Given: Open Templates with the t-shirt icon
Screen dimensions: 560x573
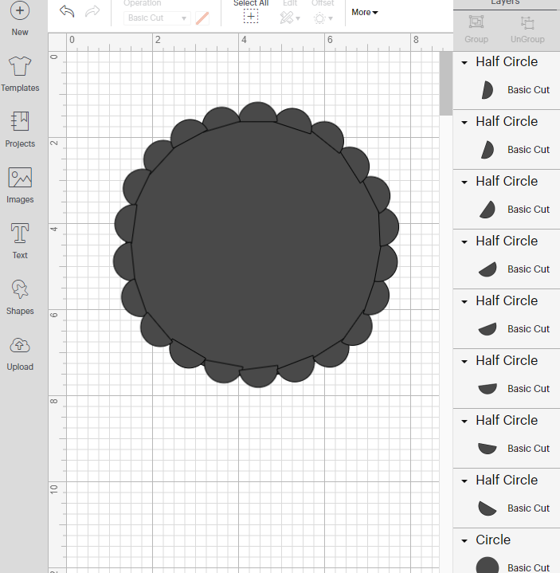Looking at the screenshot, I should [20, 66].
